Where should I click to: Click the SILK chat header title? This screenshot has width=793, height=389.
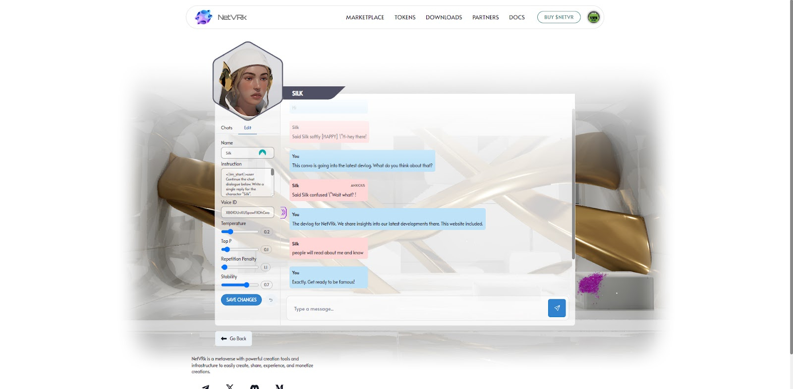coord(297,93)
